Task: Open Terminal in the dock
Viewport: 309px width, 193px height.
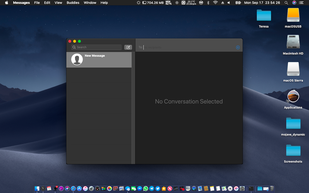Action: (x=251, y=188)
